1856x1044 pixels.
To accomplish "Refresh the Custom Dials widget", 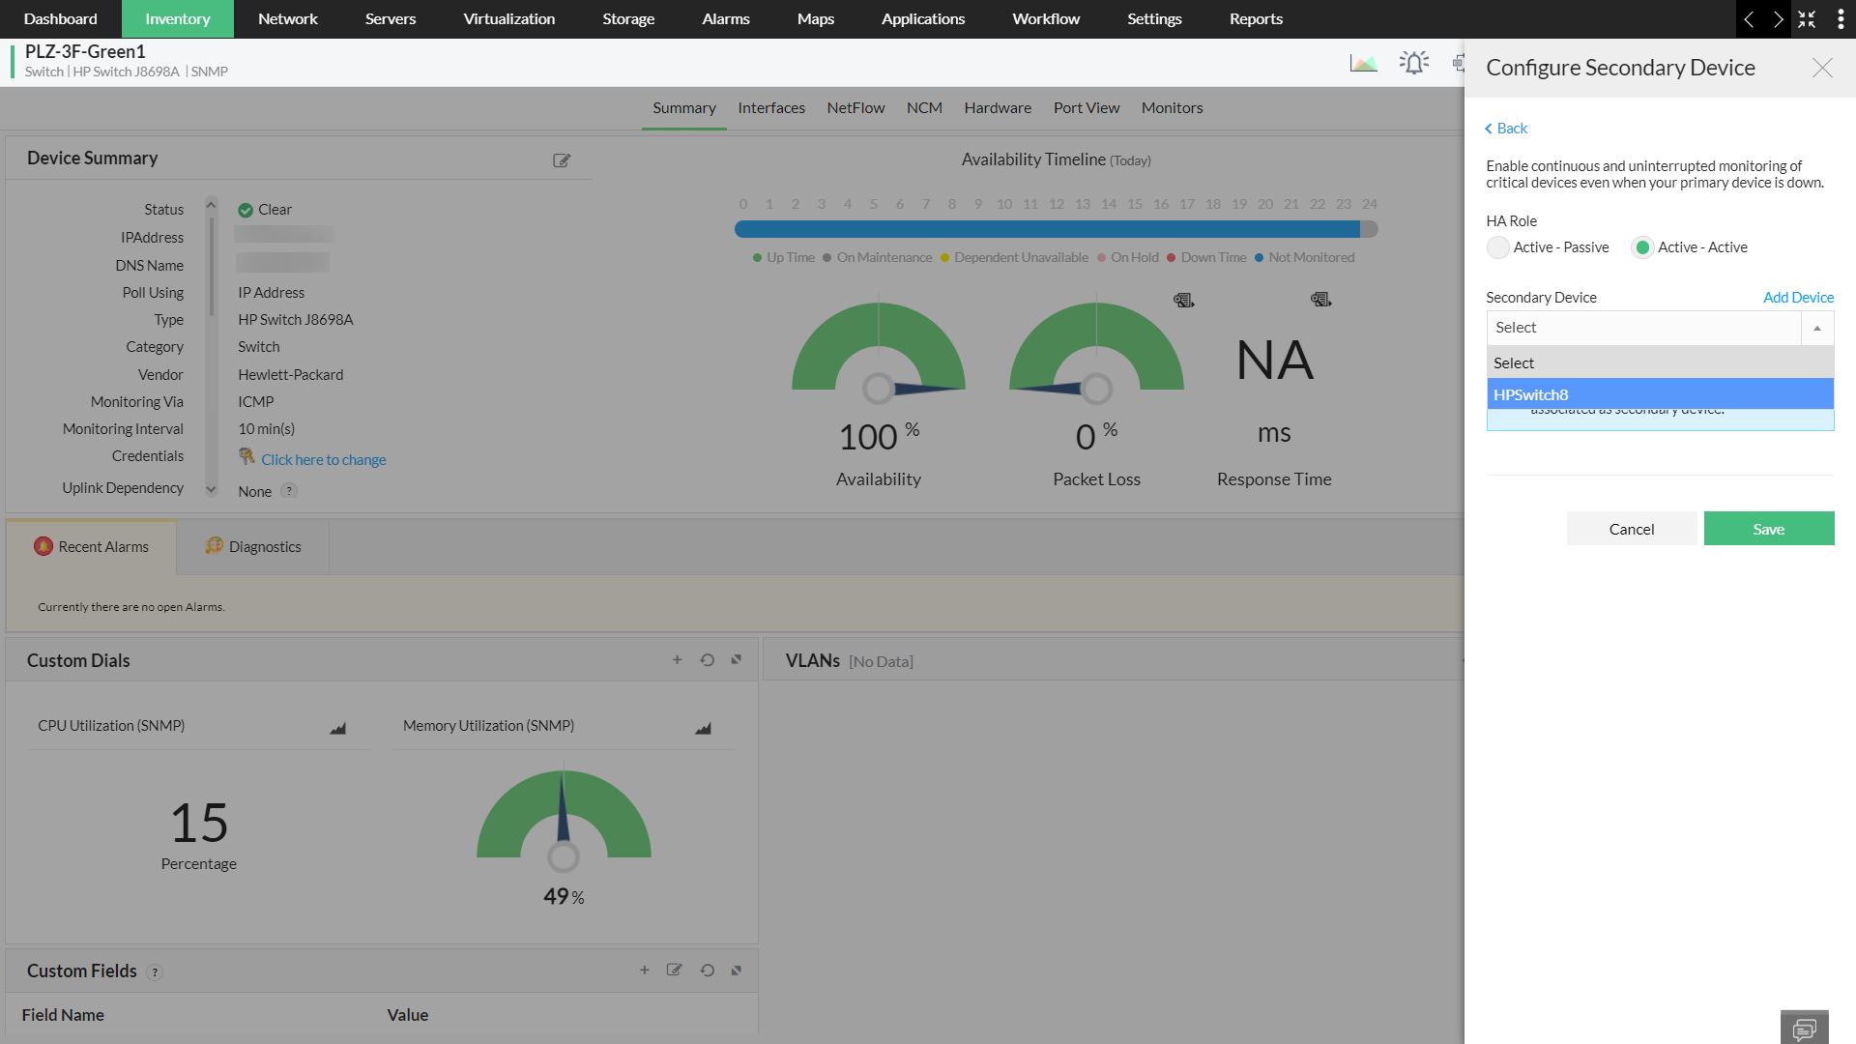I will [707, 660].
